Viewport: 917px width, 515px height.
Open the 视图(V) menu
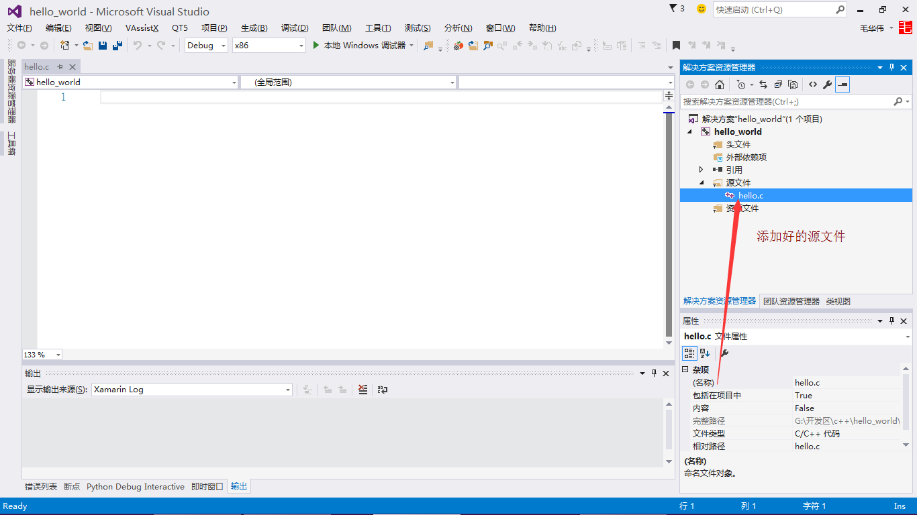point(98,27)
